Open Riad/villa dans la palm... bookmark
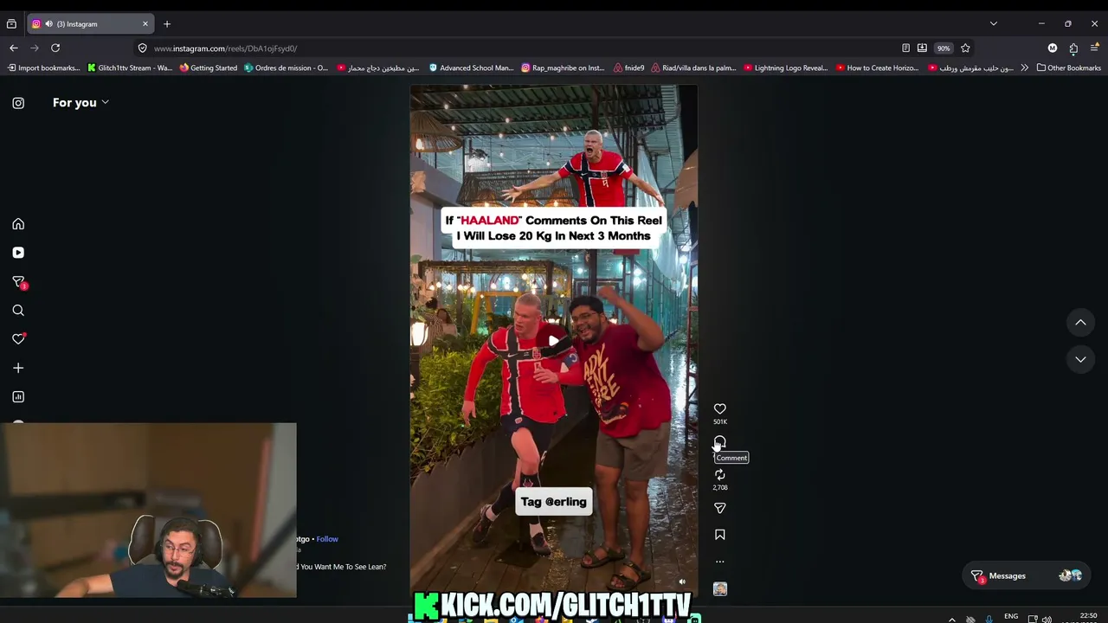The width and height of the screenshot is (1108, 623). [x=692, y=67]
